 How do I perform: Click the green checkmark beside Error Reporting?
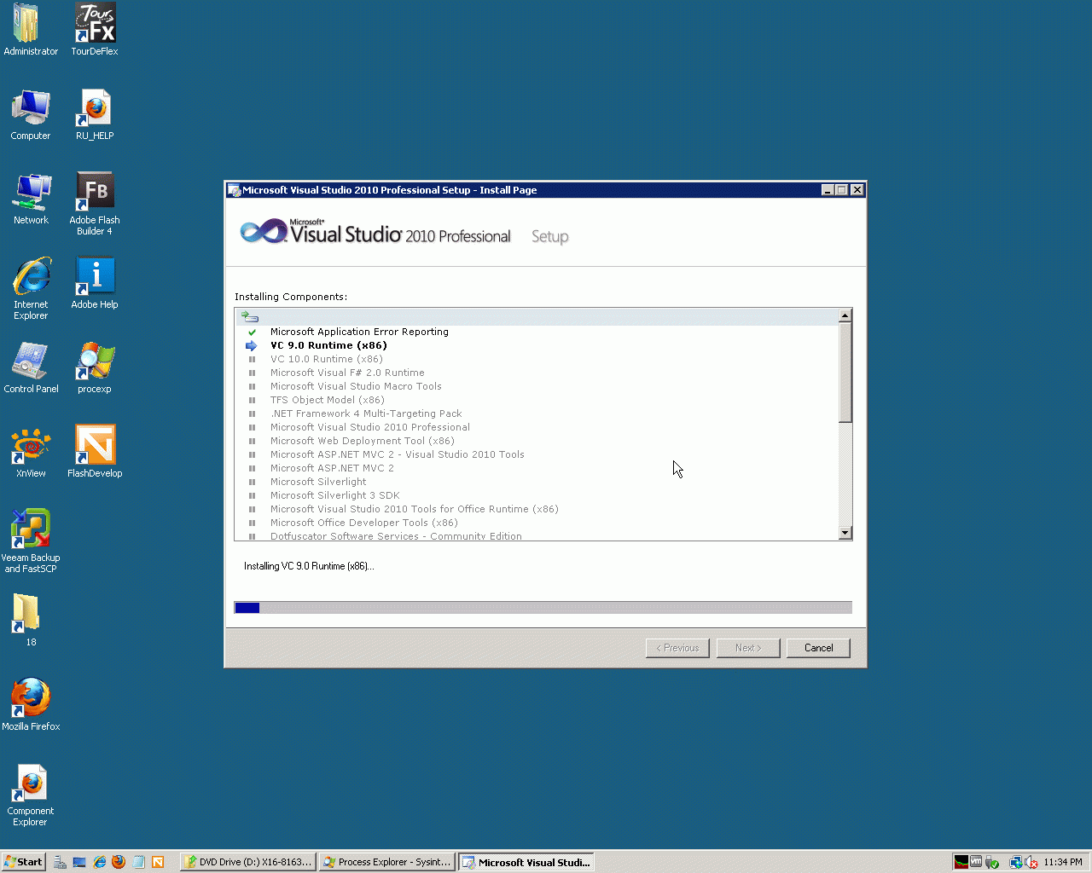click(x=252, y=332)
